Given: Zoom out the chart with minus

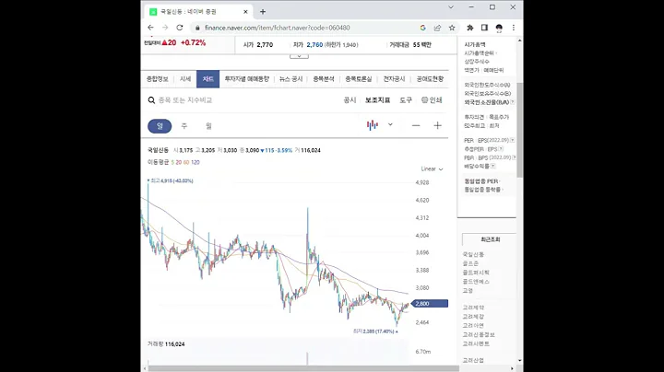Looking at the screenshot, I should pyautogui.click(x=416, y=125).
